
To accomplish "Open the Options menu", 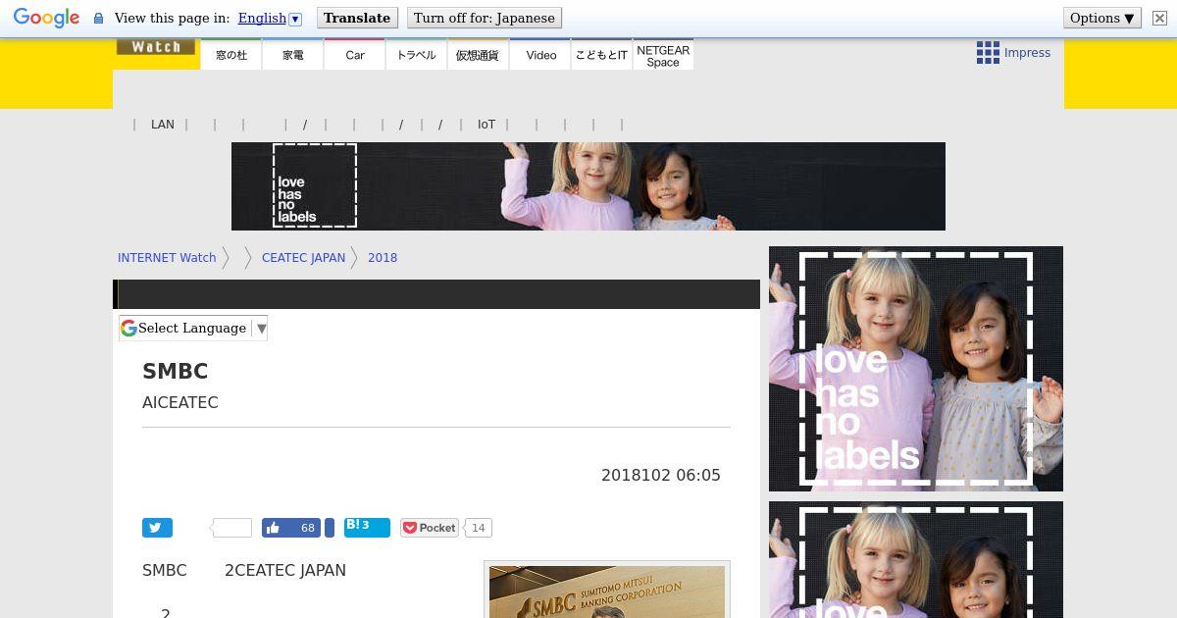I will click(1101, 18).
